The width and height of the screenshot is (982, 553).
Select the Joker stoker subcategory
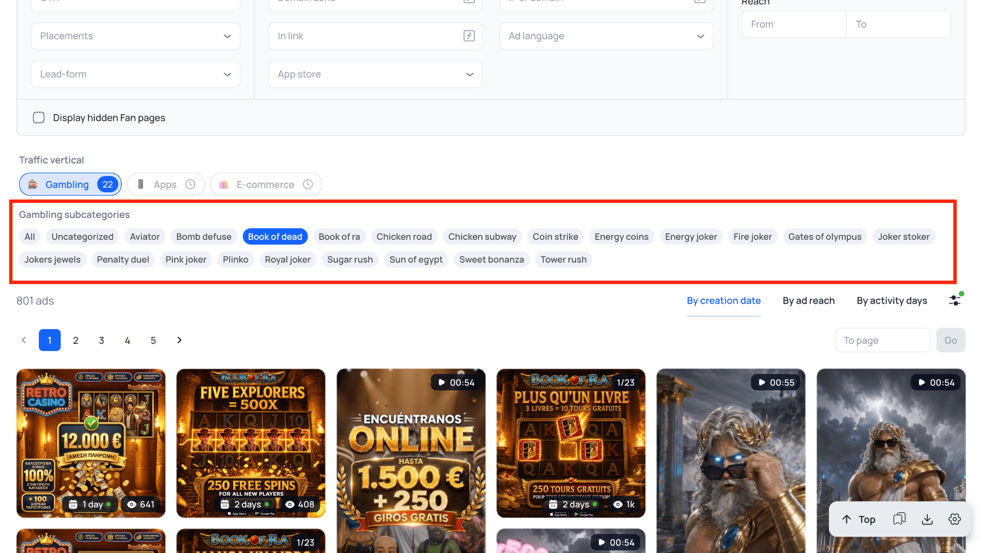coord(904,236)
